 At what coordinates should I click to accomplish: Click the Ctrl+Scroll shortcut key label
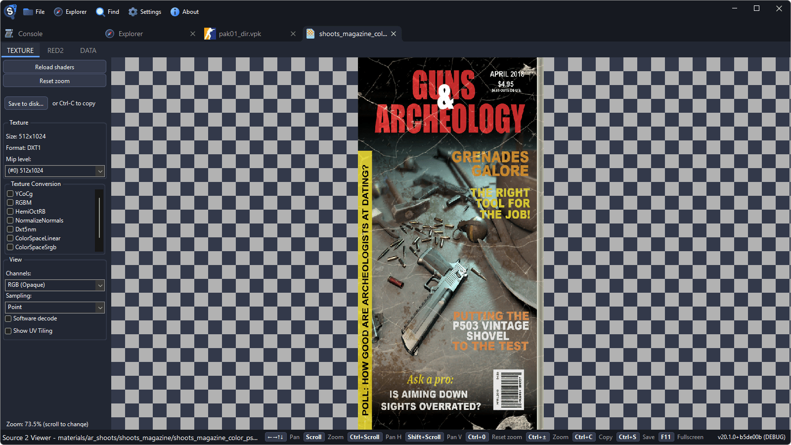click(364, 437)
